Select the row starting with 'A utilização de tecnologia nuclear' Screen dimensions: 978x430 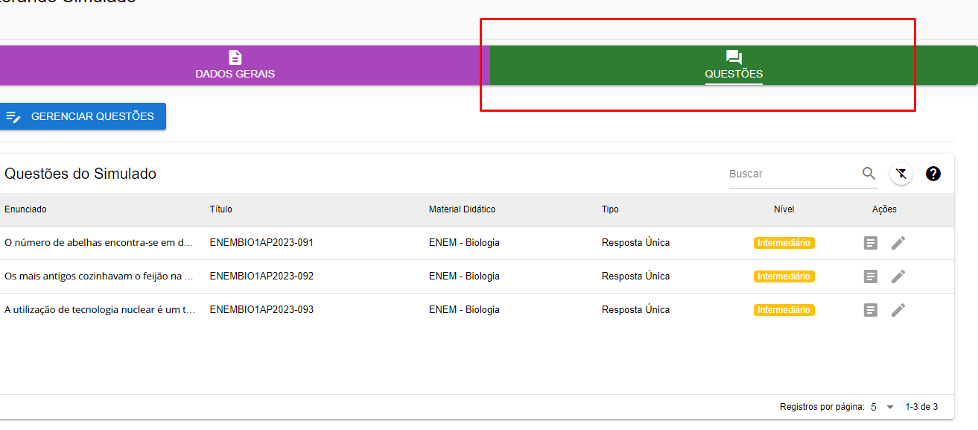[x=100, y=310]
